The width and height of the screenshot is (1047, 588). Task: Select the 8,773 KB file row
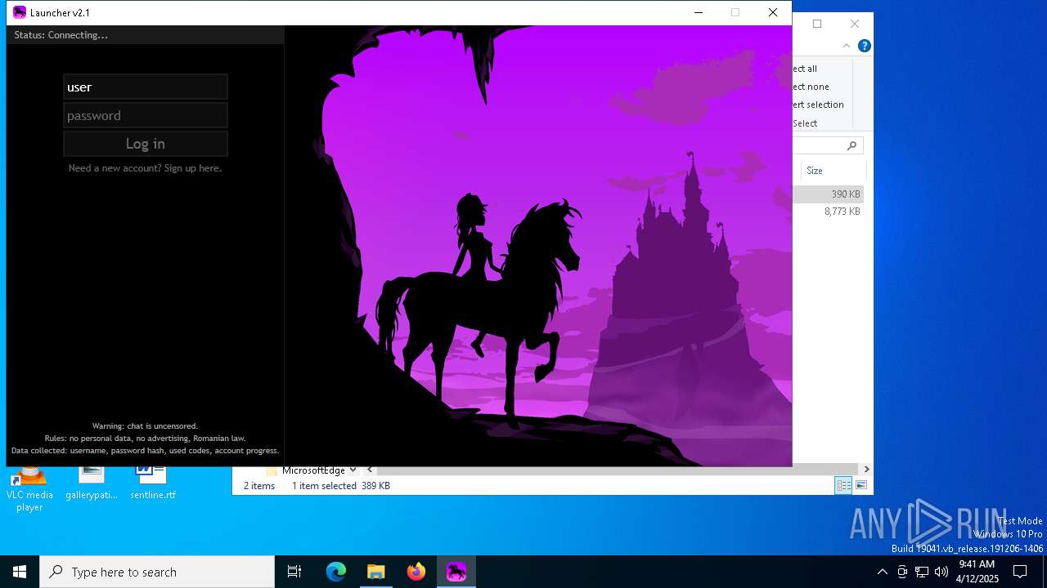click(828, 212)
